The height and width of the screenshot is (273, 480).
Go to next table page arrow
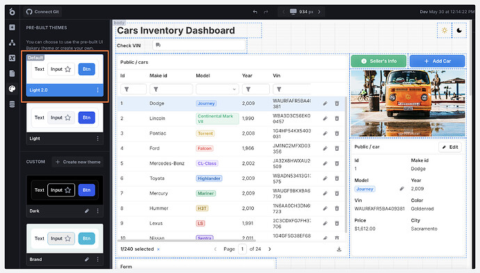270,249
